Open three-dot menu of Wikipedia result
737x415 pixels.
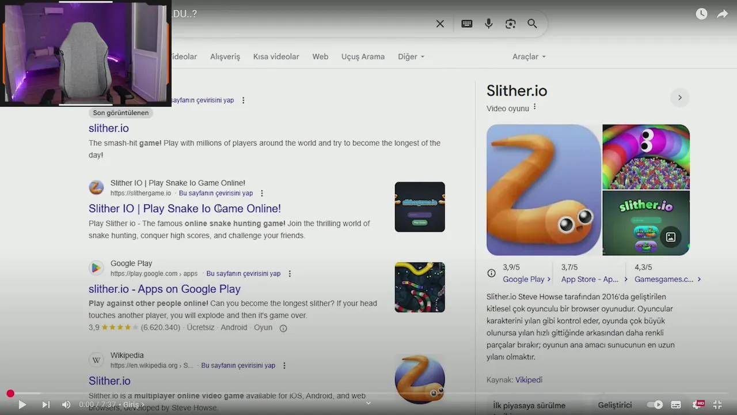click(284, 365)
